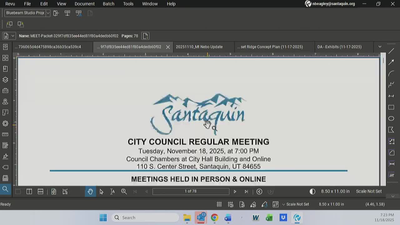Jump to the last page
This screenshot has height=225, width=400.
(x=246, y=191)
